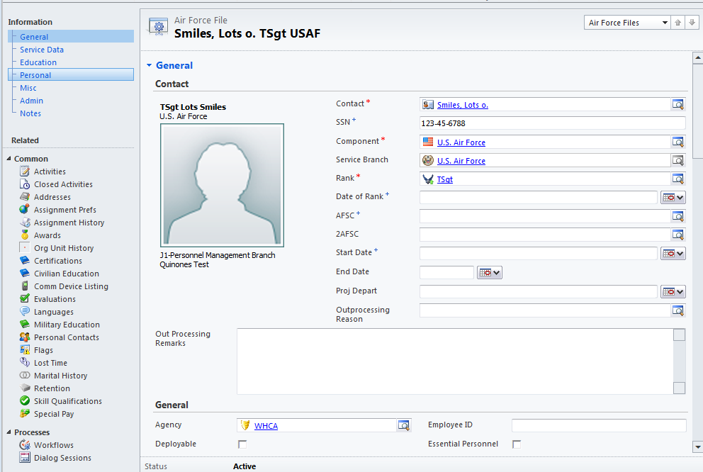Open Lost Time related list
Screen dimensions: 703x472
pos(50,363)
